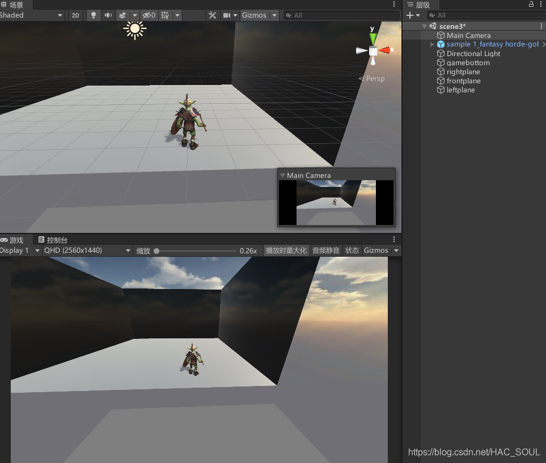Open Shaded draw mode dropdown

(x=31, y=15)
